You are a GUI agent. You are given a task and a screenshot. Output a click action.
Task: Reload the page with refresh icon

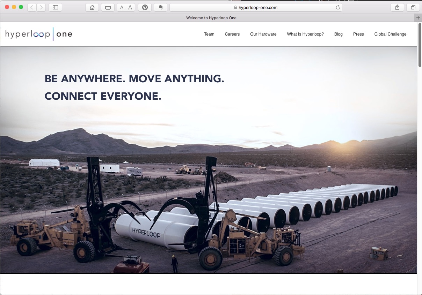(x=338, y=7)
